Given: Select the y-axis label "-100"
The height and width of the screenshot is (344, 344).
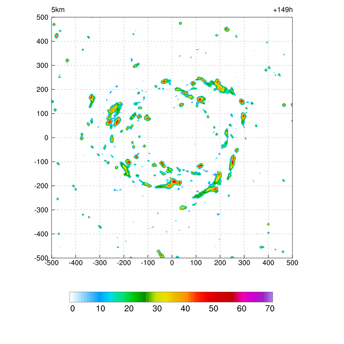Looking at the screenshot, I should tap(41, 162).
